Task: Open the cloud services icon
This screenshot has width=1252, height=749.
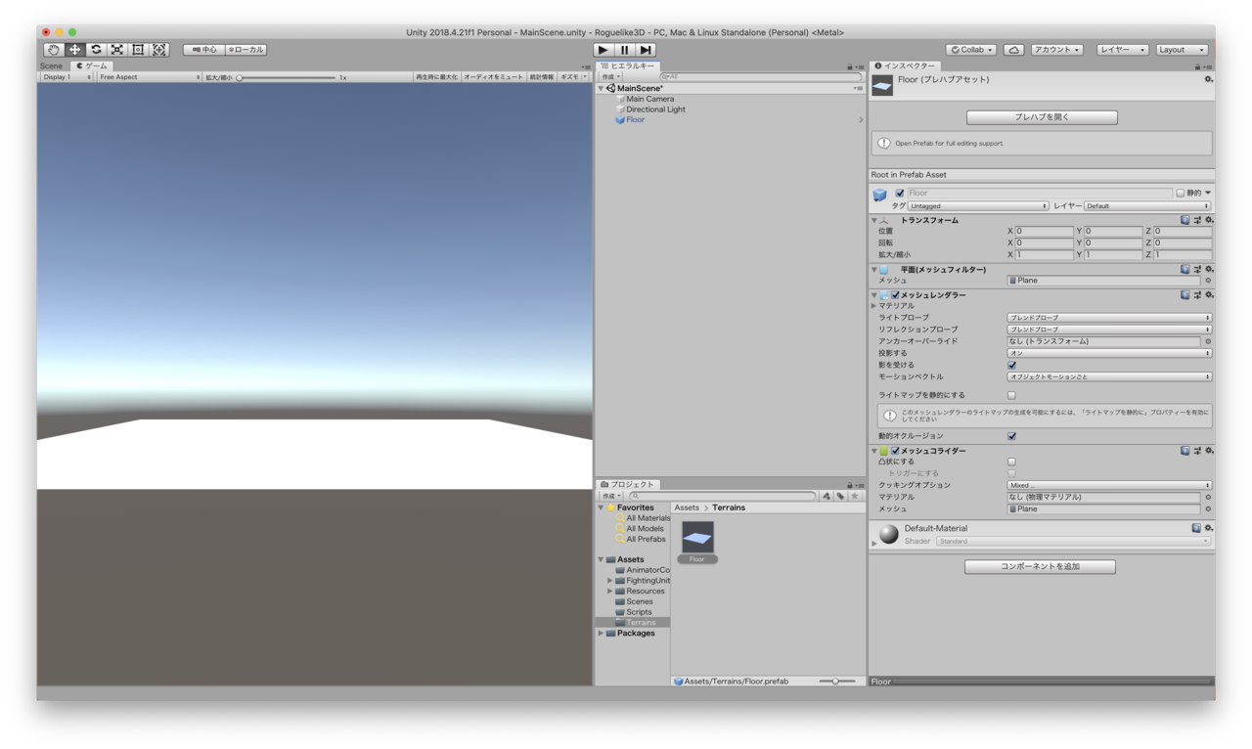Action: [x=1014, y=50]
